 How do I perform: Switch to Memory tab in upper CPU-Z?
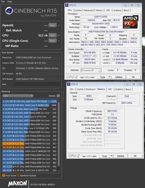[99, 11]
